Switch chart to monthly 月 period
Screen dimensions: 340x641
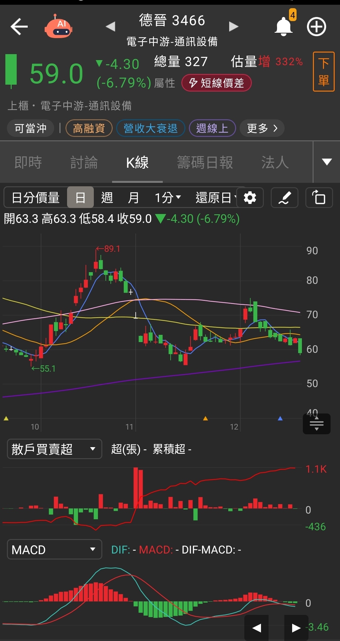(x=133, y=198)
